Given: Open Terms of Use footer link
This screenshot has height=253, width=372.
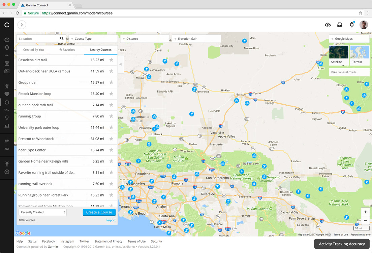Looking at the screenshot, I should pos(137,241).
